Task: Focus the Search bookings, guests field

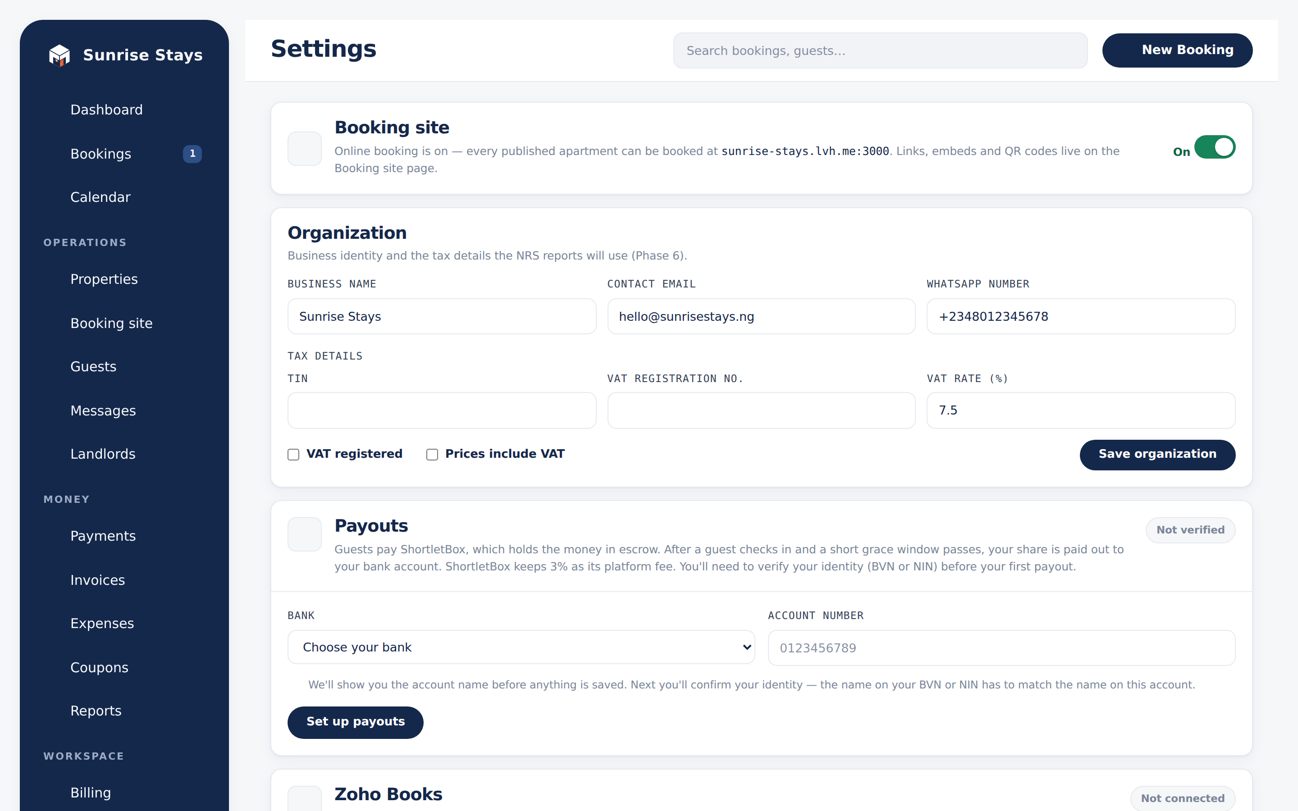Action: [x=880, y=51]
